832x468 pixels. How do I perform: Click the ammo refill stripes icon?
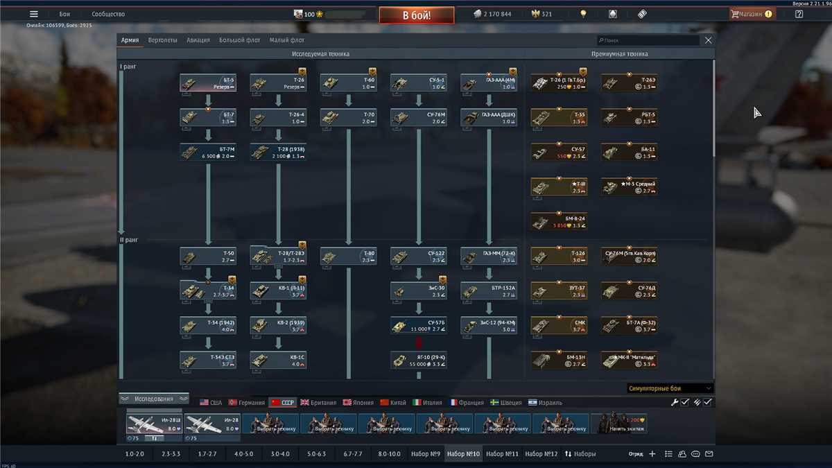pyautogui.click(x=697, y=402)
